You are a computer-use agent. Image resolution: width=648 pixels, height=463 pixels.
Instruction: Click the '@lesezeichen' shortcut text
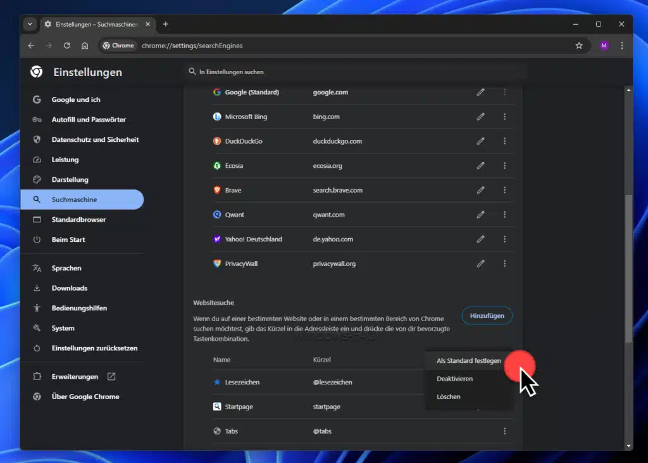pyautogui.click(x=333, y=383)
